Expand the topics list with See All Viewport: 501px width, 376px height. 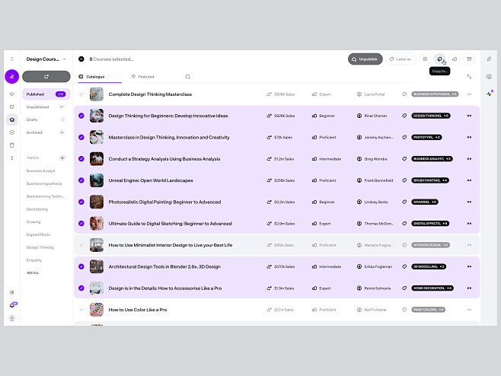tap(33, 272)
